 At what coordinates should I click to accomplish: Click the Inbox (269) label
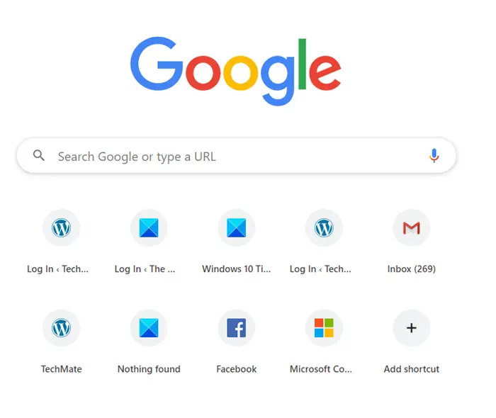(411, 269)
